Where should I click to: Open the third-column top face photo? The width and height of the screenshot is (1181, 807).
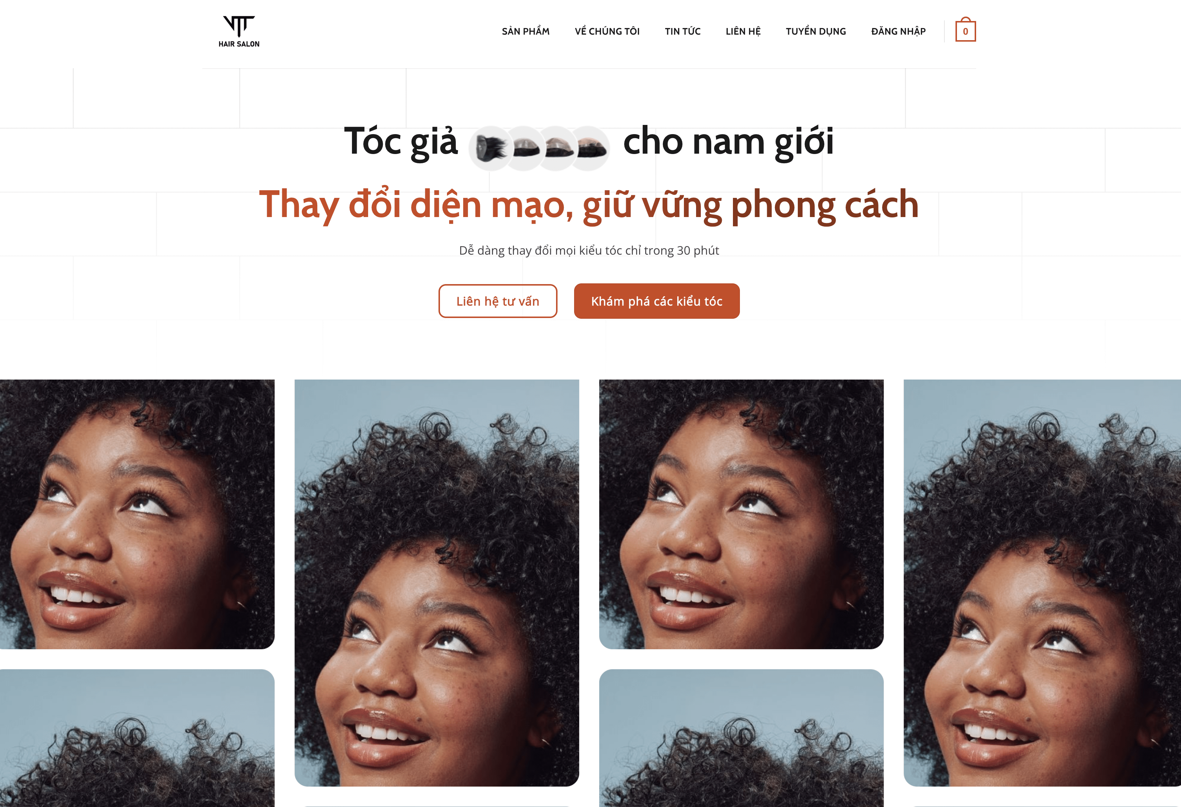pyautogui.click(x=741, y=514)
